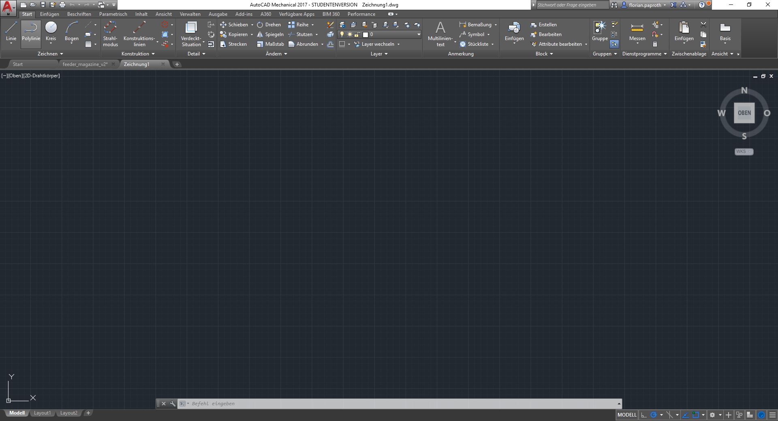Open the Multilinientext tool
This screenshot has width=778, height=421.
click(440, 33)
